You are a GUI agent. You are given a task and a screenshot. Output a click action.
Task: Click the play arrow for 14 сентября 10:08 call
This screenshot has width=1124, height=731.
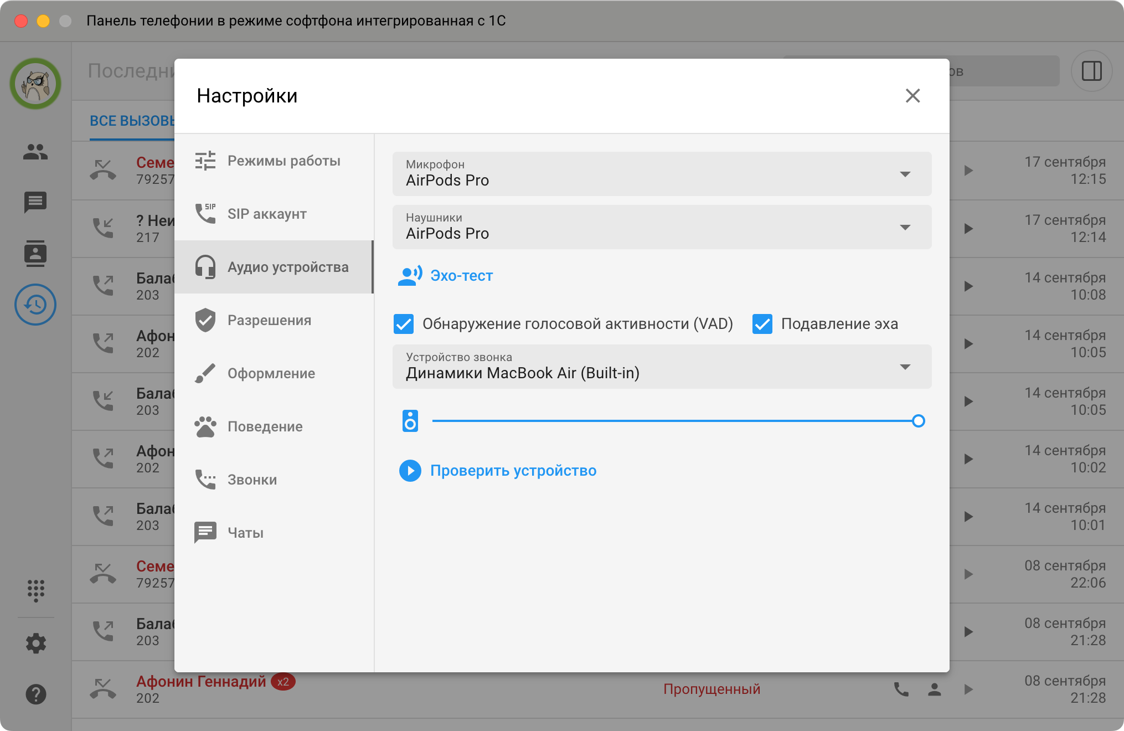tap(968, 286)
